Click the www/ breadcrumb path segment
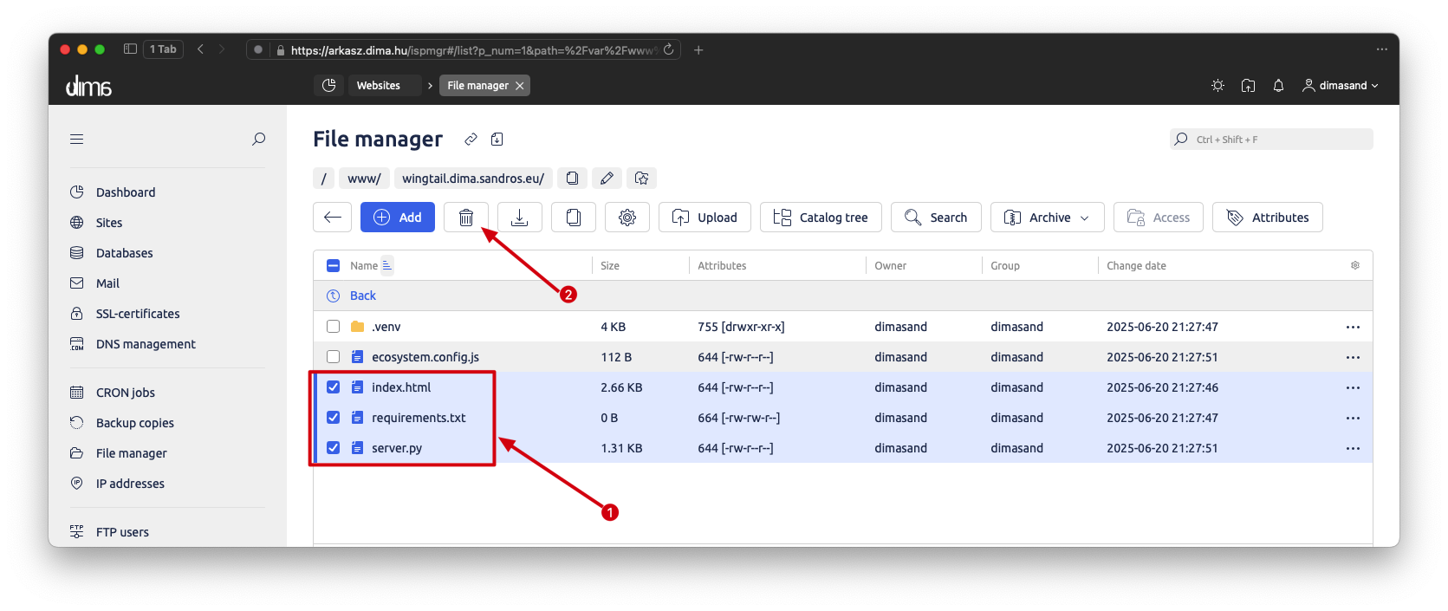1448x611 pixels. [x=364, y=179]
